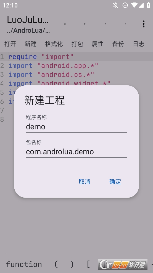Viewport: 153px width, 273px height.
Task: Dismiss dialog with 取消 button
Action: (x=85, y=182)
